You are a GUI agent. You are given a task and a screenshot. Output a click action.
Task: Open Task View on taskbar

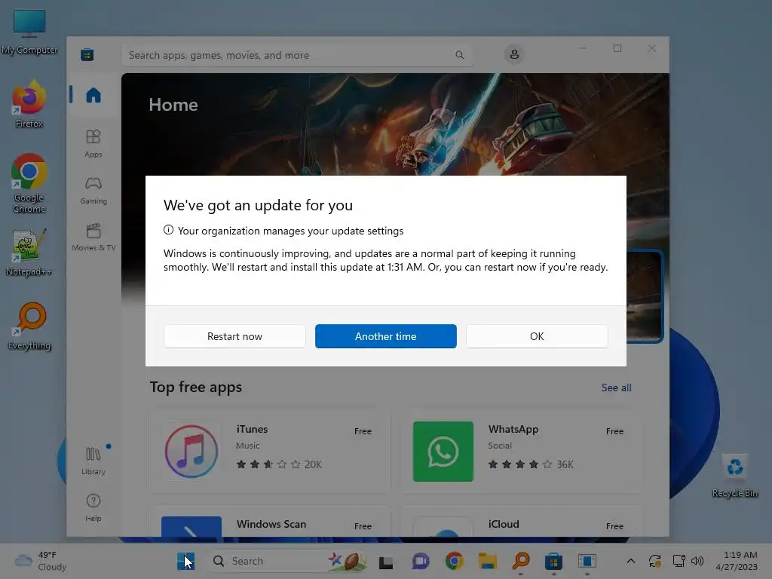click(385, 561)
